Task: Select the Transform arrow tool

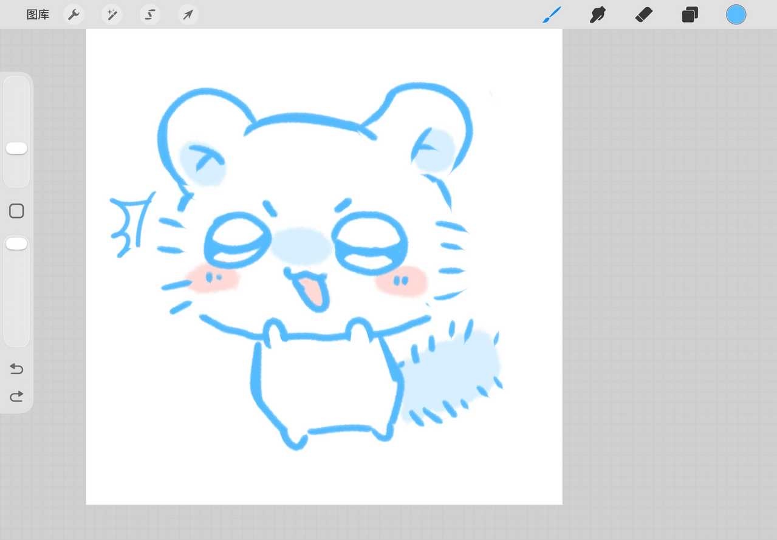Action: point(188,15)
